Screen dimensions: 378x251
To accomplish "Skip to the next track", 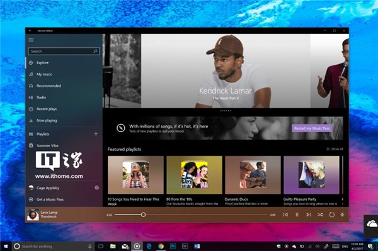I will coord(309,215).
